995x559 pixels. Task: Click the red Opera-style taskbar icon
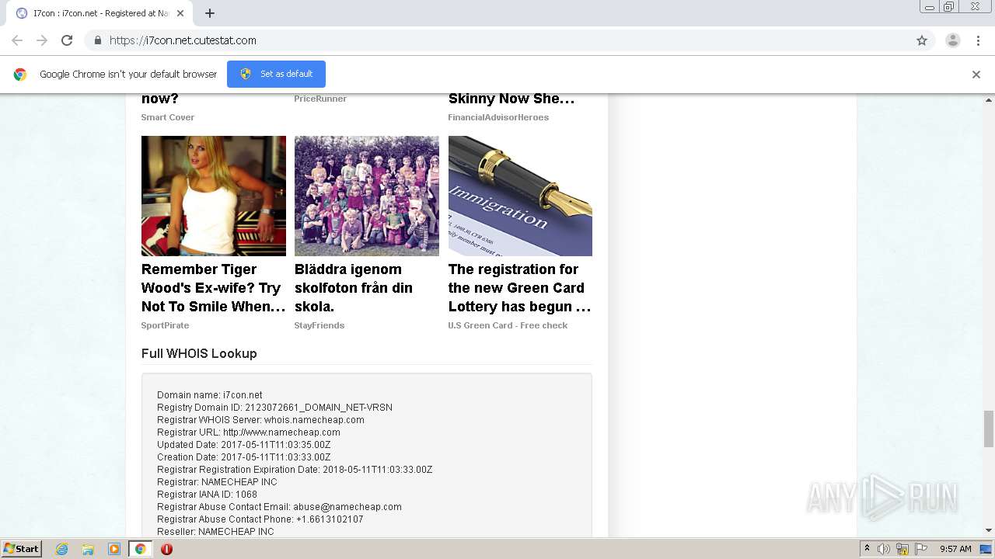pyautogui.click(x=166, y=549)
